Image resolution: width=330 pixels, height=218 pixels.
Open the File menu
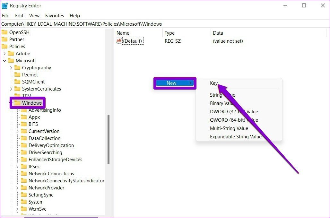[x=5, y=15]
